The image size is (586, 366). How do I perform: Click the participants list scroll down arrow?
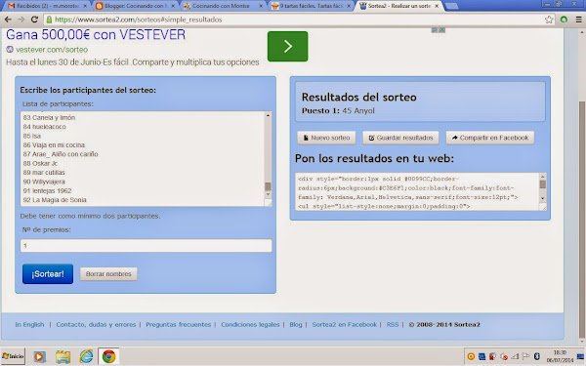pyautogui.click(x=268, y=194)
